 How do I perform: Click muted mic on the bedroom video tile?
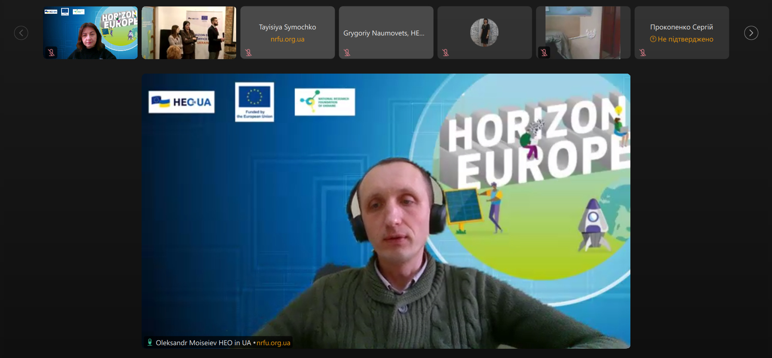click(544, 53)
